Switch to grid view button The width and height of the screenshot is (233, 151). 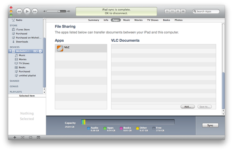tap(178, 11)
